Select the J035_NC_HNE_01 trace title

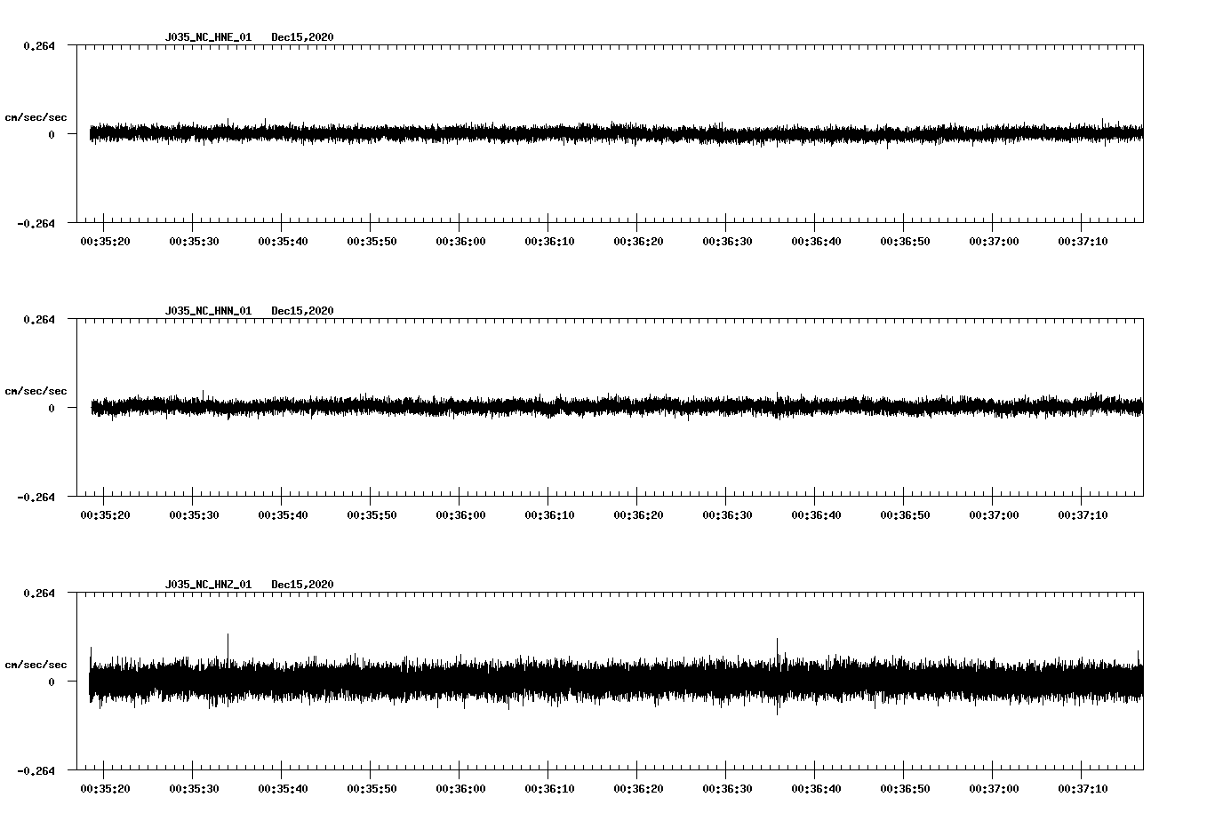click(x=208, y=37)
